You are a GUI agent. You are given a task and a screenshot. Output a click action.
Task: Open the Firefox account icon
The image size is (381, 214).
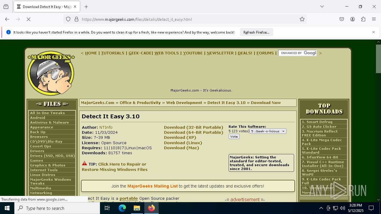click(352, 19)
